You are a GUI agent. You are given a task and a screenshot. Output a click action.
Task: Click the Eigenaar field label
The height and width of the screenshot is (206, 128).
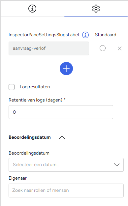17,178
